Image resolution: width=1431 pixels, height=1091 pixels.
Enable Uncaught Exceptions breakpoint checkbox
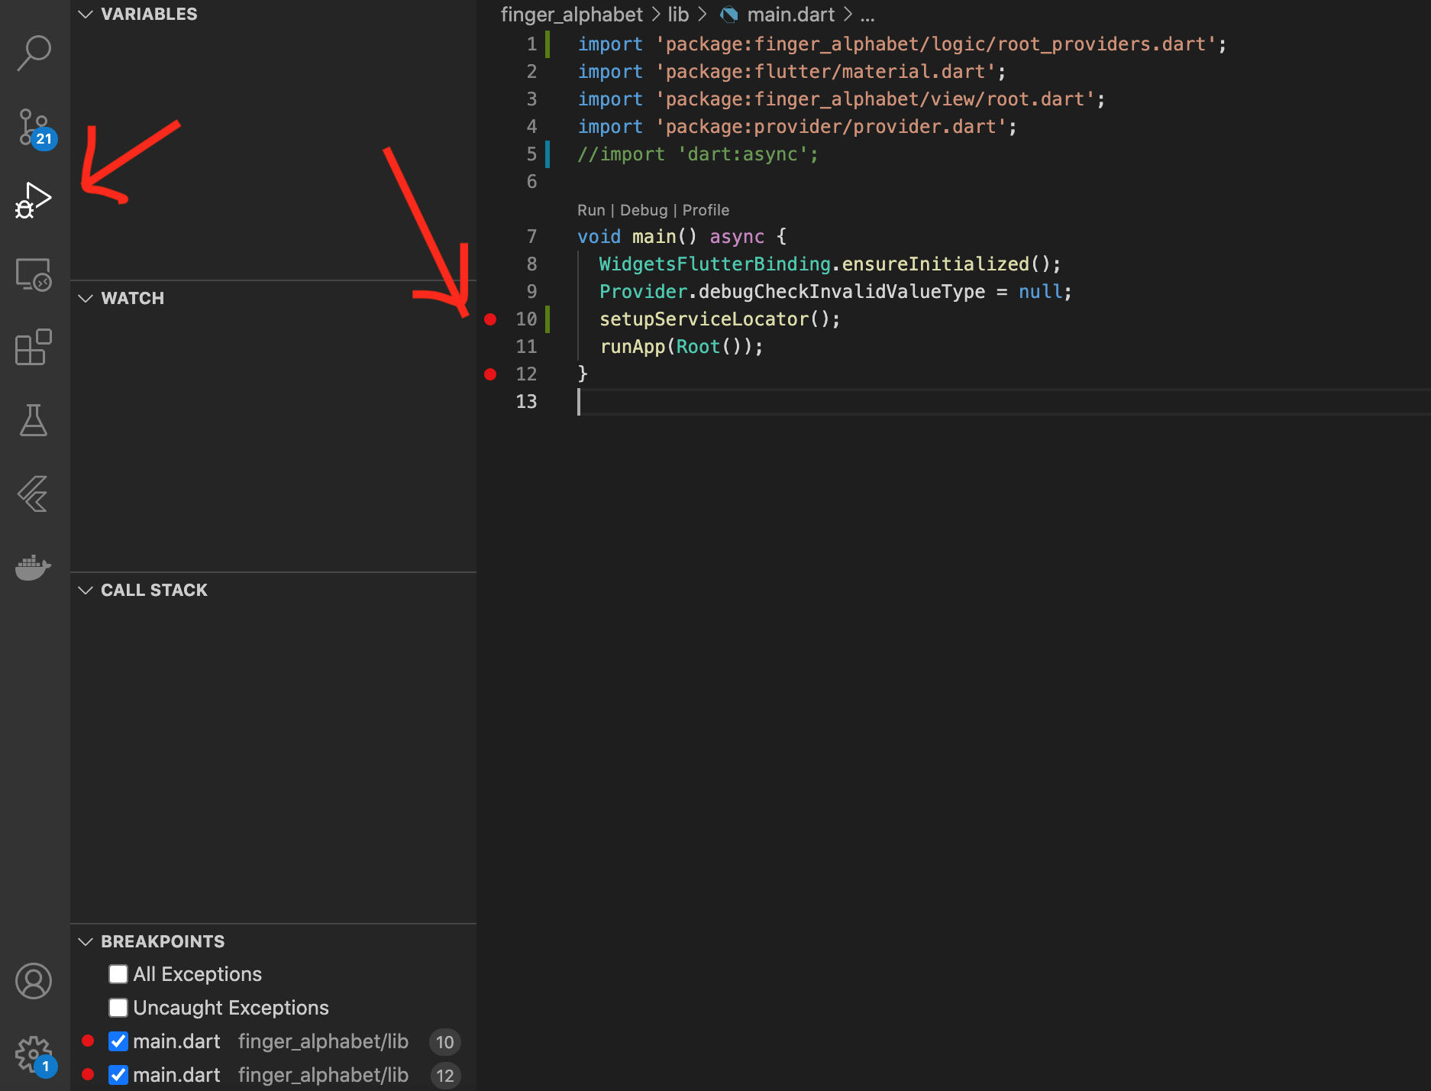[x=118, y=1008]
